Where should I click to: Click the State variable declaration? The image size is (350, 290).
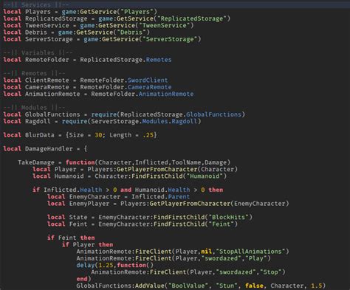[x=78, y=217]
